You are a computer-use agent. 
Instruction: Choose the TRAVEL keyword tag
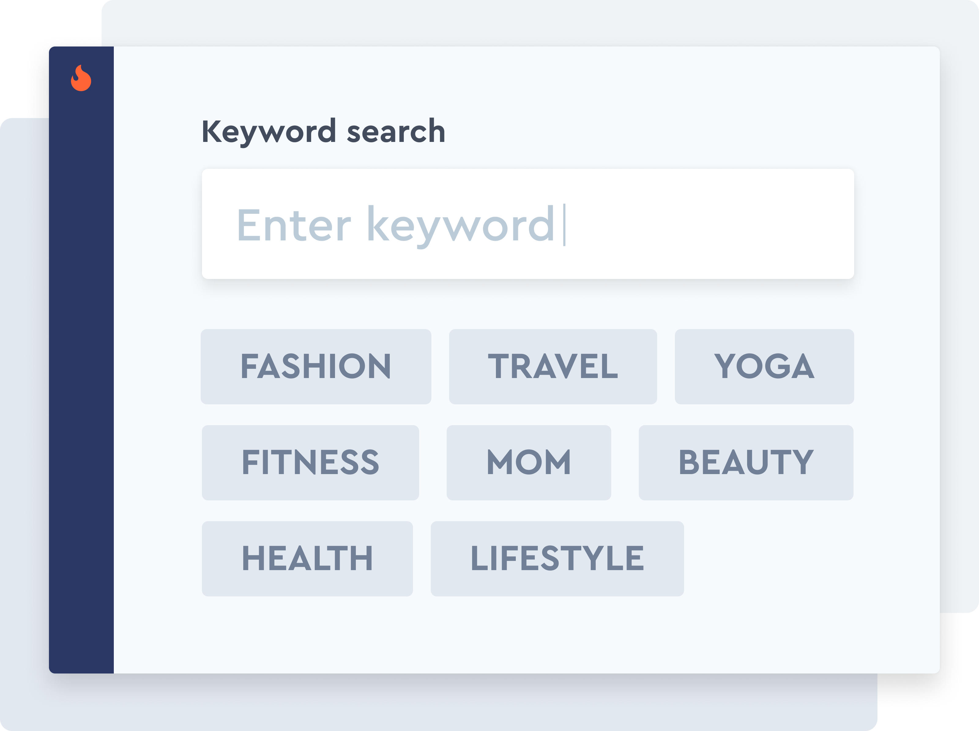pos(553,366)
